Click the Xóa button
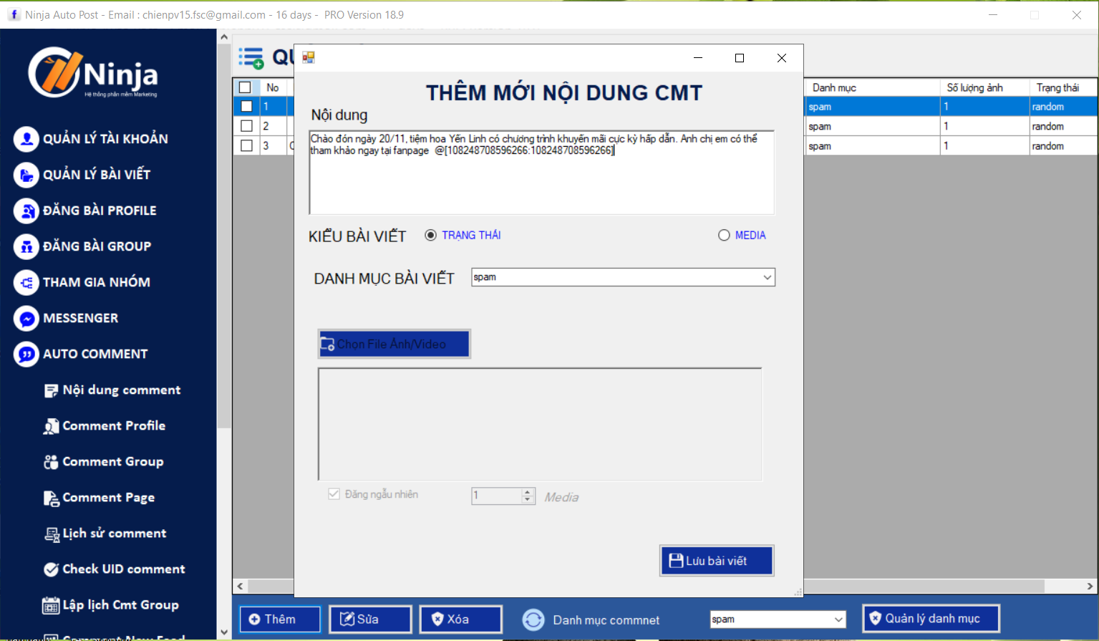Screen dimensions: 1099x641 point(461,620)
